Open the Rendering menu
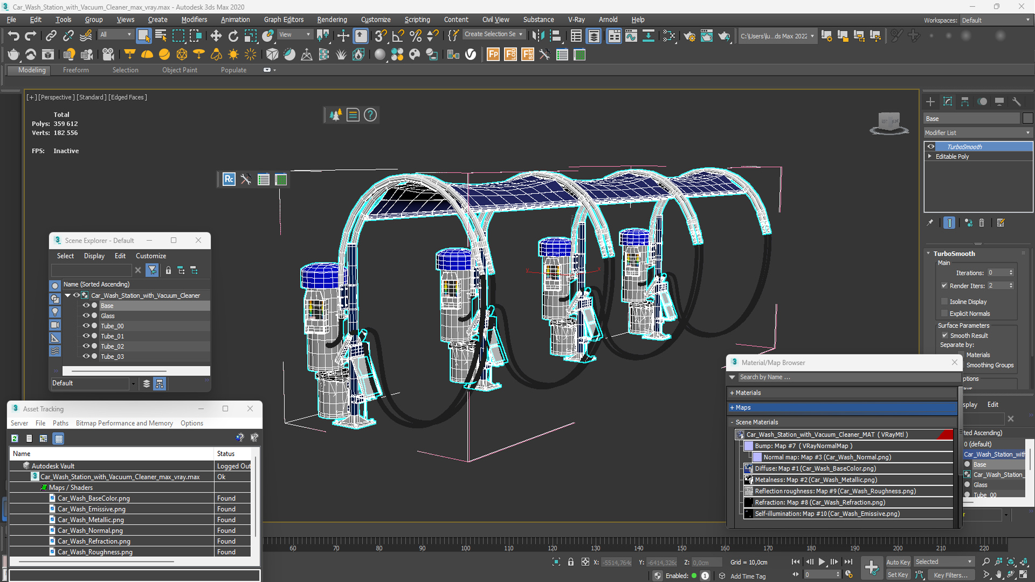The height and width of the screenshot is (582, 1035). (x=332, y=19)
